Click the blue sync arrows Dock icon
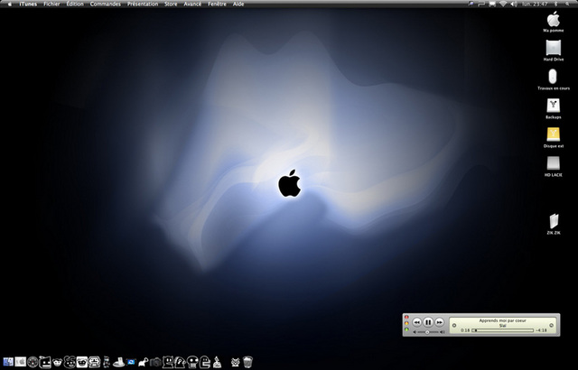This screenshot has height=370, width=578. pyautogui.click(x=131, y=362)
